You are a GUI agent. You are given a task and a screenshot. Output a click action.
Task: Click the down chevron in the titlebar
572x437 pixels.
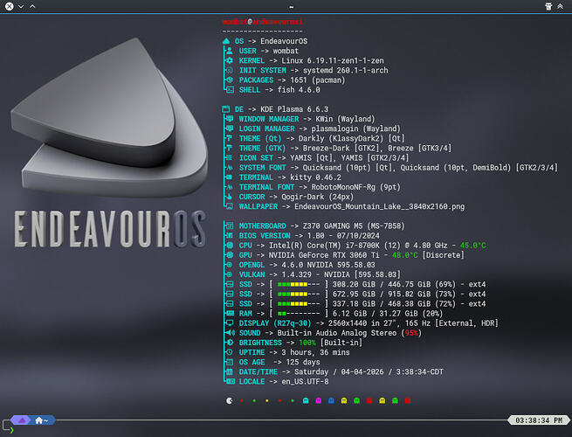21,6
